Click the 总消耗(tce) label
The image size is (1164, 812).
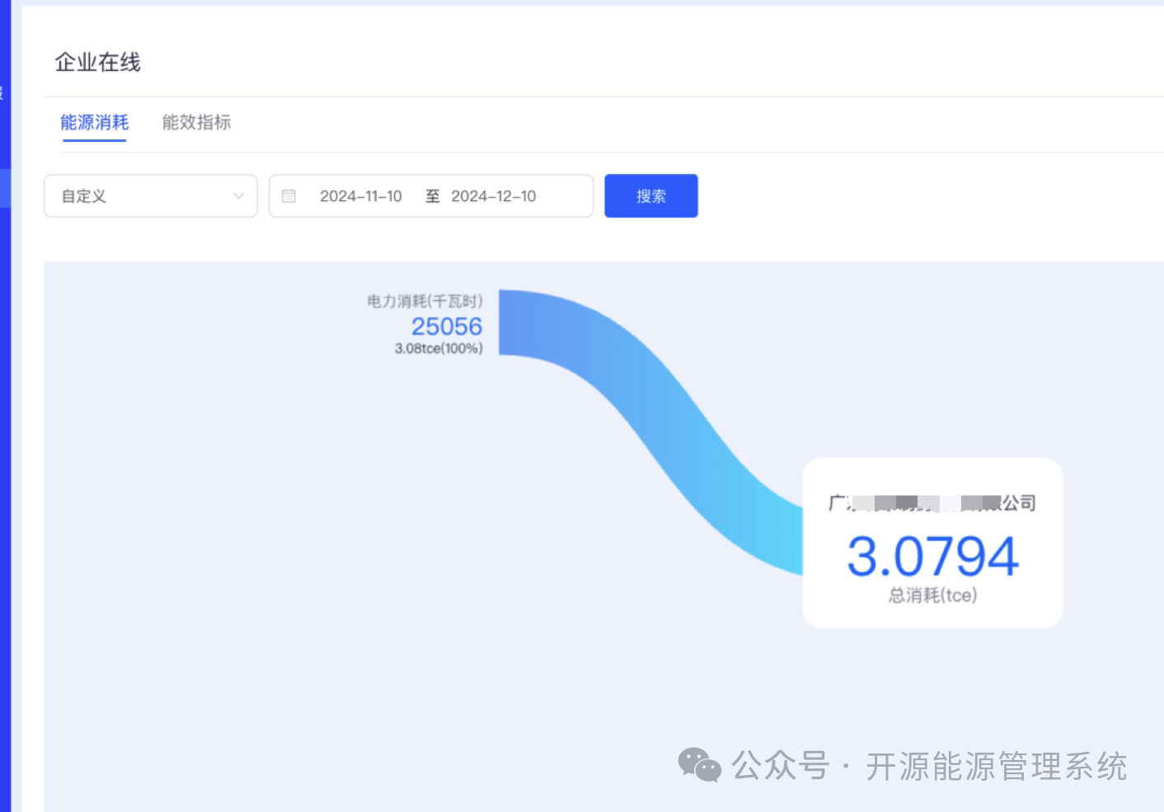(932, 595)
